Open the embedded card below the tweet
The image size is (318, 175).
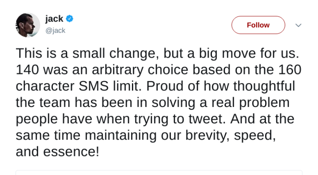click(x=159, y=173)
